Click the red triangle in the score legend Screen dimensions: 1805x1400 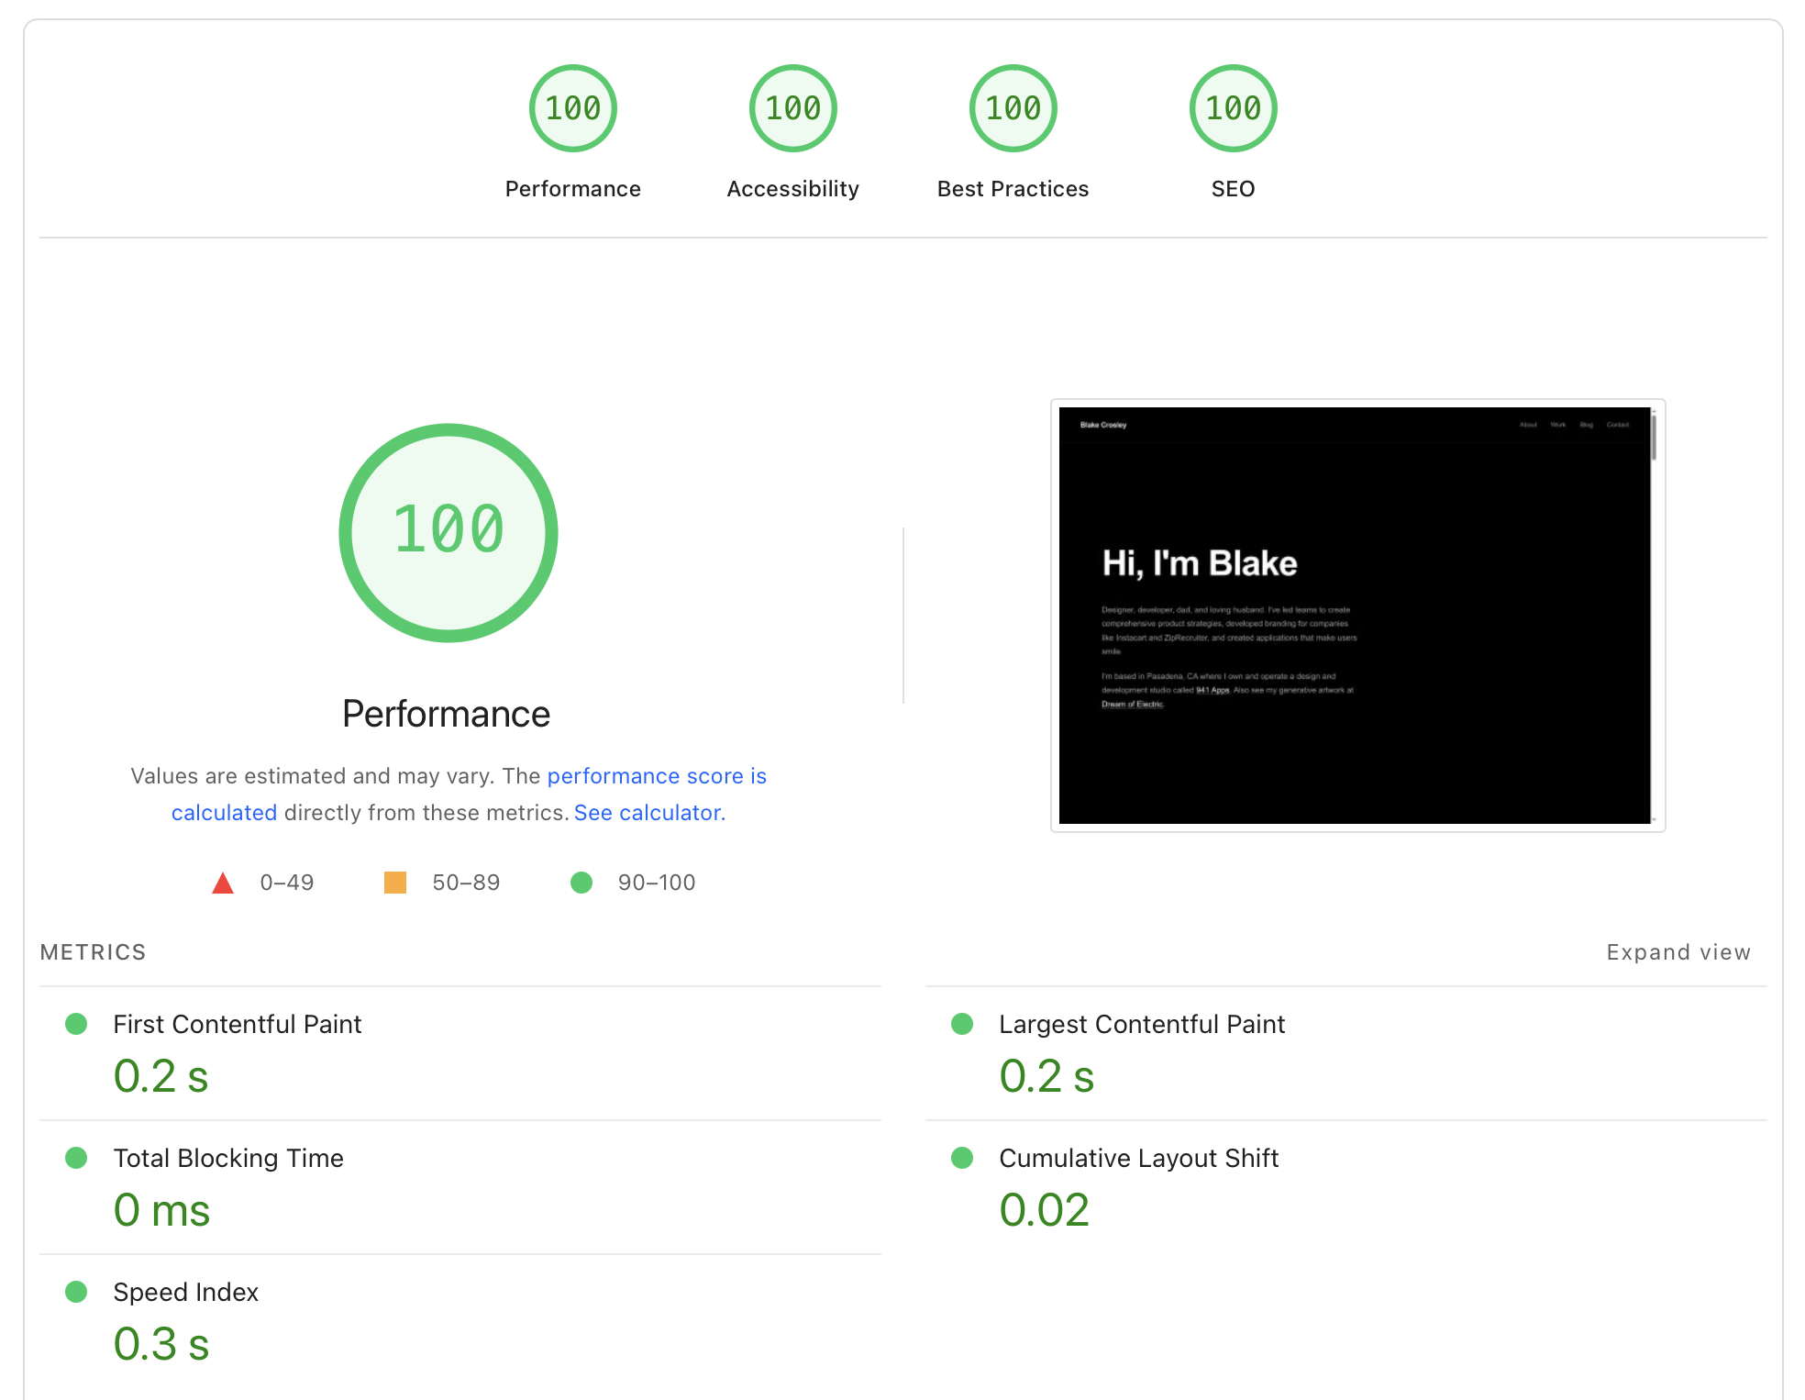223,883
